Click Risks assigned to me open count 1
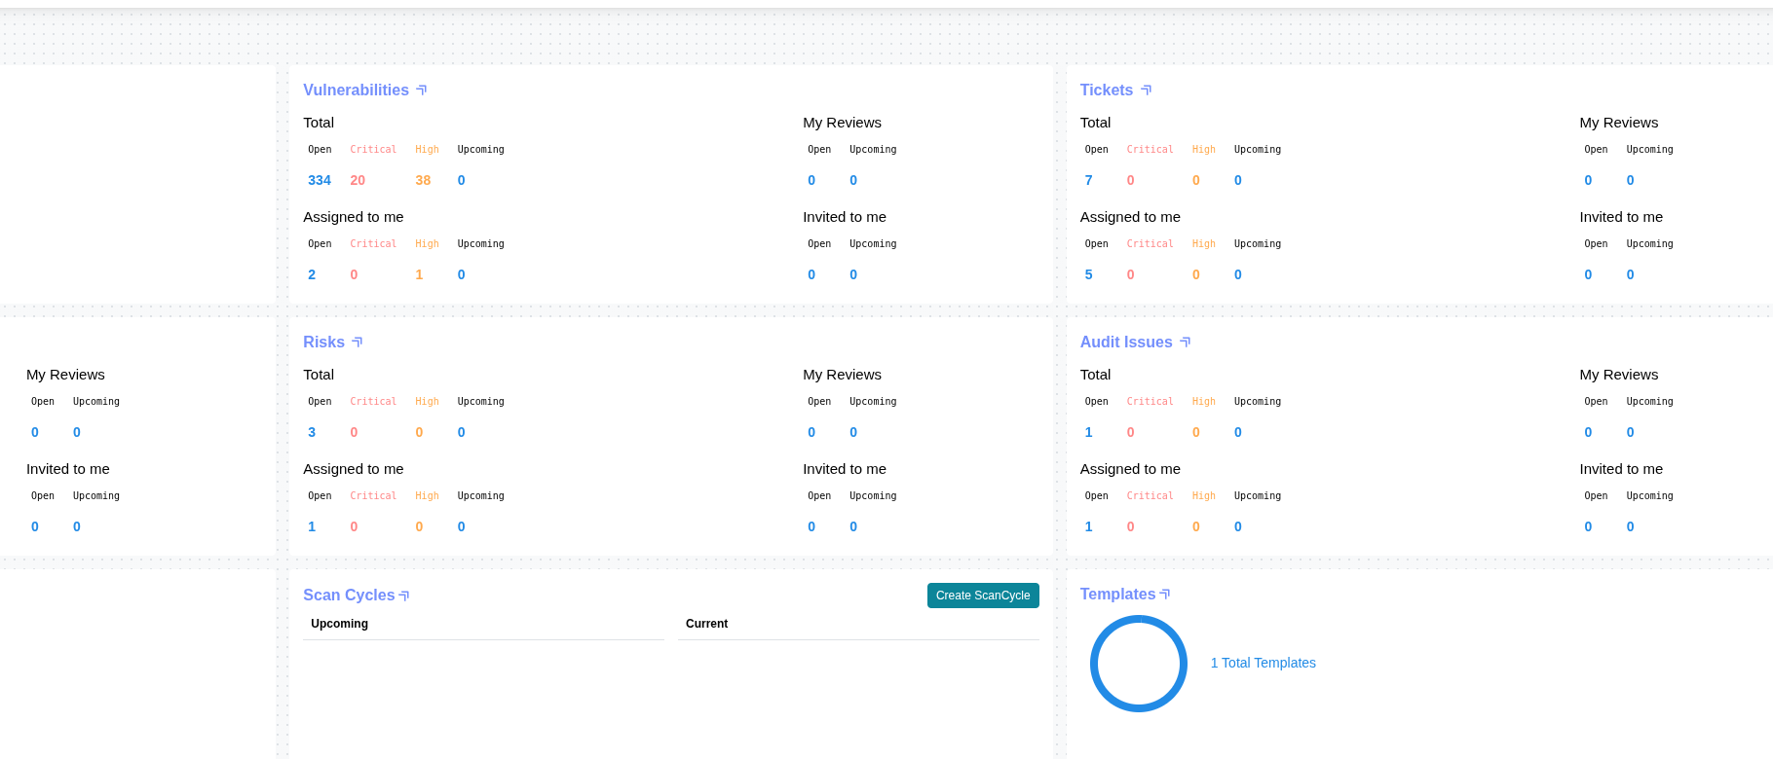This screenshot has width=1773, height=759. click(312, 526)
